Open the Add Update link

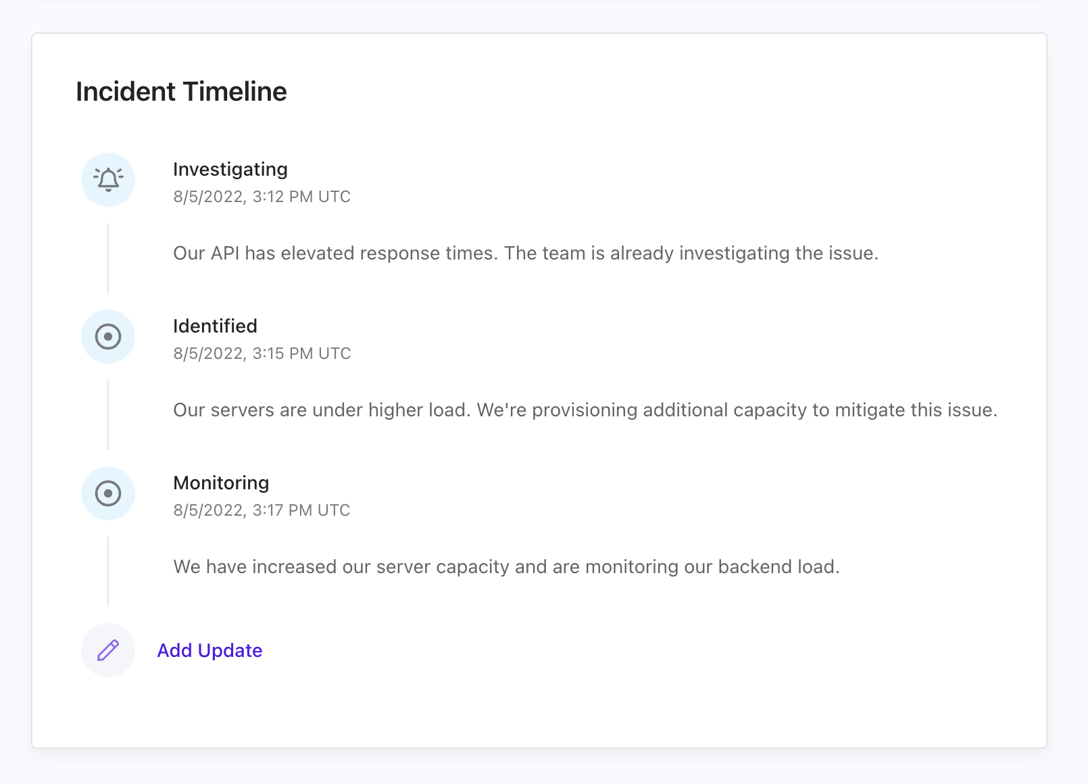[209, 650]
